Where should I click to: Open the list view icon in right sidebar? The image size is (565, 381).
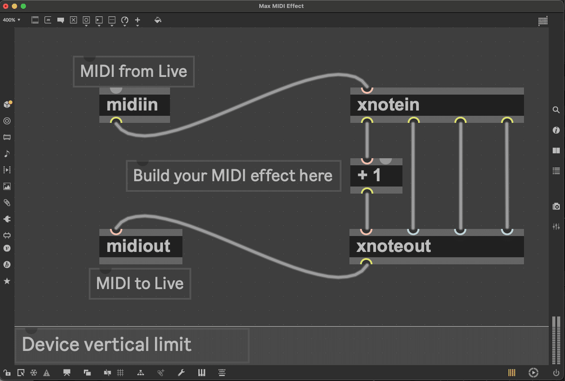point(556,171)
